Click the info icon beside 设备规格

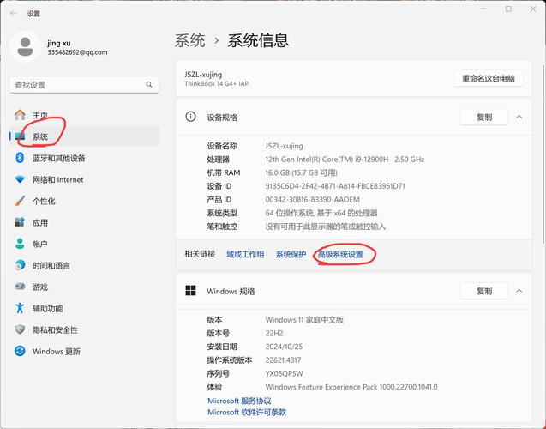[190, 117]
